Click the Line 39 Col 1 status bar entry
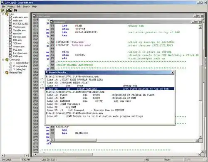This screenshot has height=162, width=208. pyautogui.click(x=49, y=160)
